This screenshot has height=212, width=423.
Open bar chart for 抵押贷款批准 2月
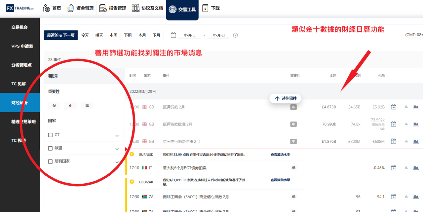(406, 124)
